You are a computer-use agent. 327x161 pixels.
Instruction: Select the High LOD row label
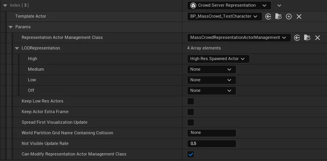(33, 59)
